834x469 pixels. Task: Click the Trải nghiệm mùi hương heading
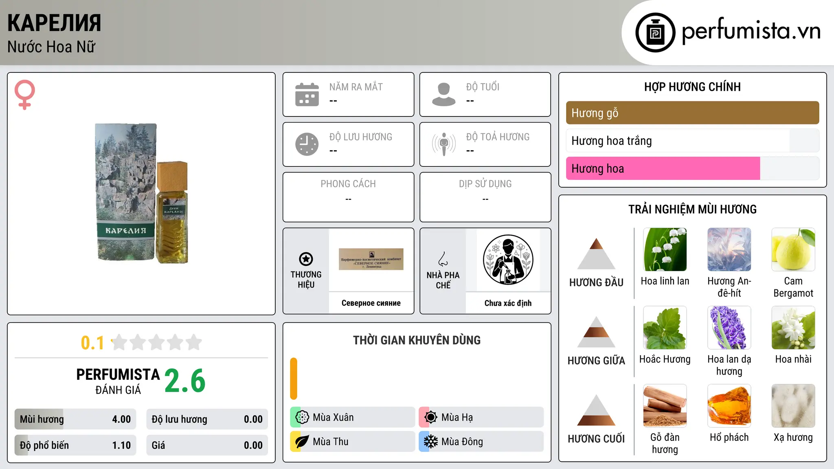coord(692,209)
